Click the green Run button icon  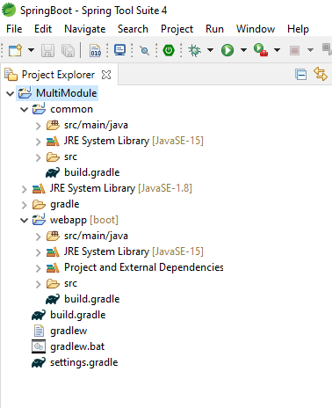227,50
